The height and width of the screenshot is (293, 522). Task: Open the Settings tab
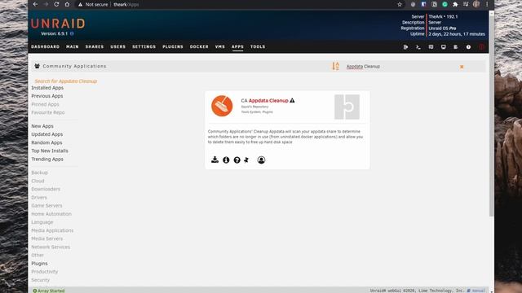tap(144, 47)
